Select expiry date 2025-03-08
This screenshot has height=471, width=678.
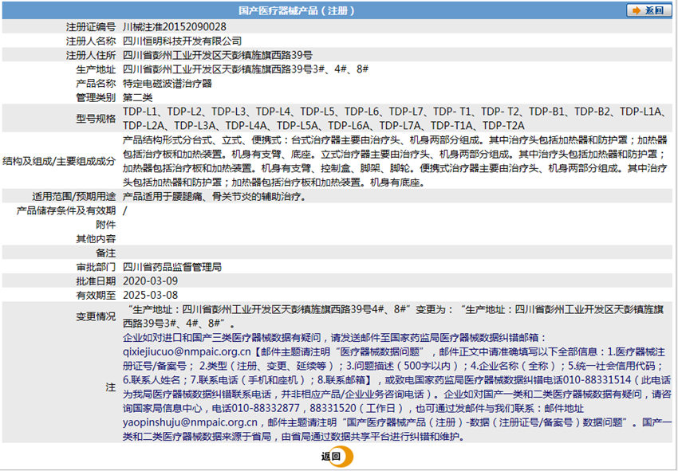(150, 295)
